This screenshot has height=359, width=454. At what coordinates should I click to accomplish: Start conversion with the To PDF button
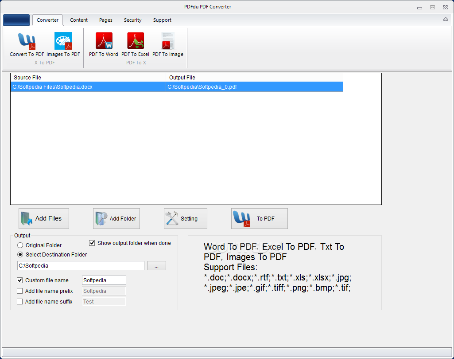260,218
